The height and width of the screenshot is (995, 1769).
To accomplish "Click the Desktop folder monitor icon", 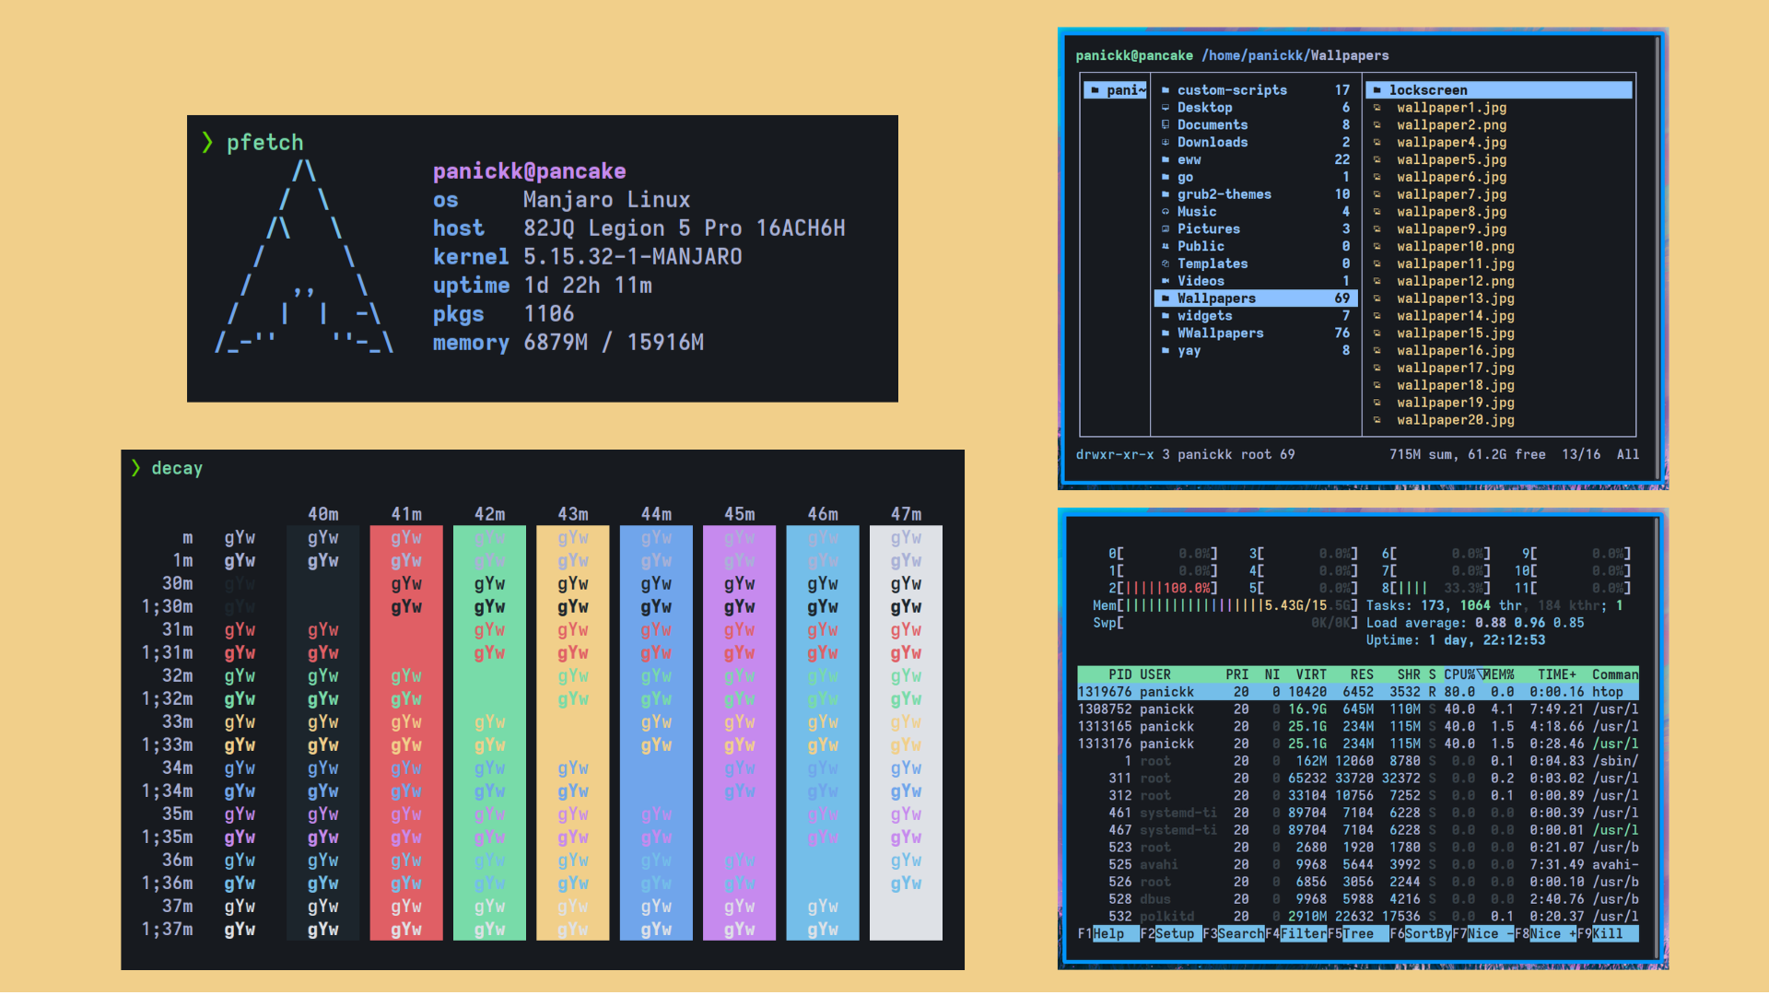I will [x=1166, y=108].
